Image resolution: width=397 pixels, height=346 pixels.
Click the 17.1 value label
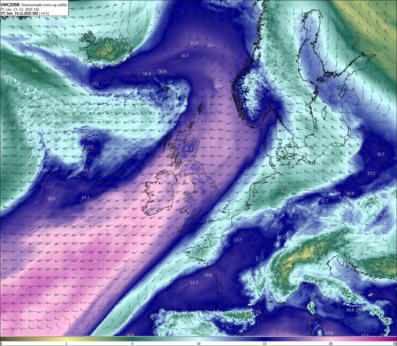[x=371, y=173]
